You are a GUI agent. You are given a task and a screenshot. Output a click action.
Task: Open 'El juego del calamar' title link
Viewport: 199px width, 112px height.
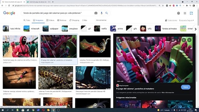click(135, 89)
